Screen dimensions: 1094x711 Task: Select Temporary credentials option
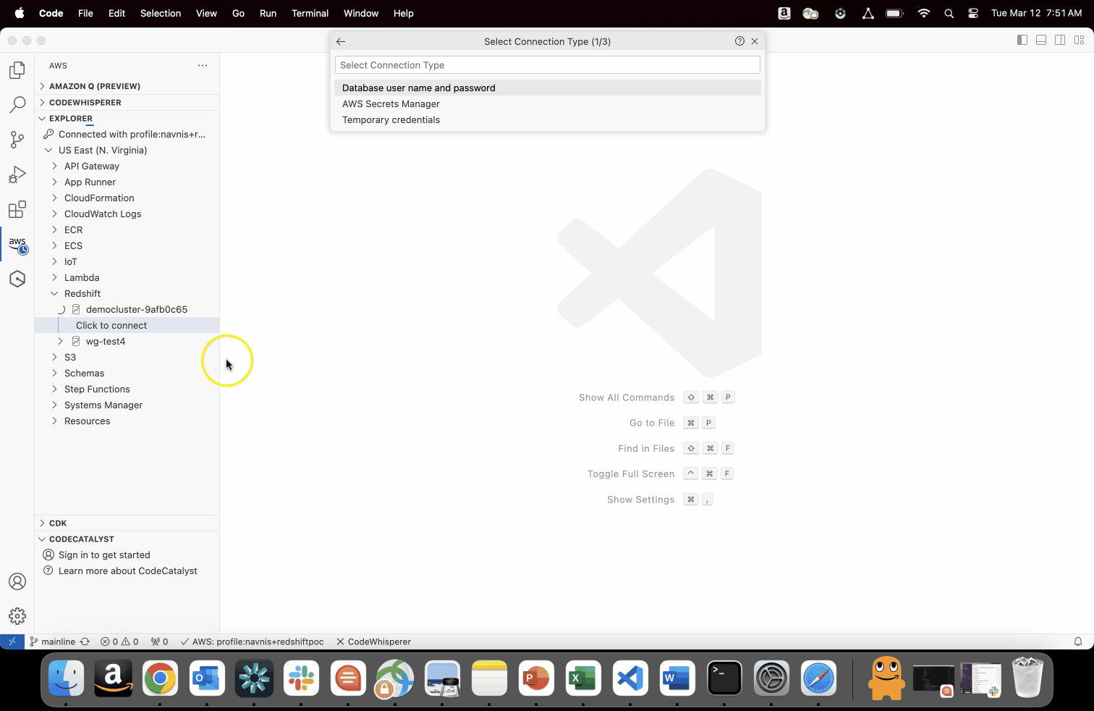click(548, 119)
